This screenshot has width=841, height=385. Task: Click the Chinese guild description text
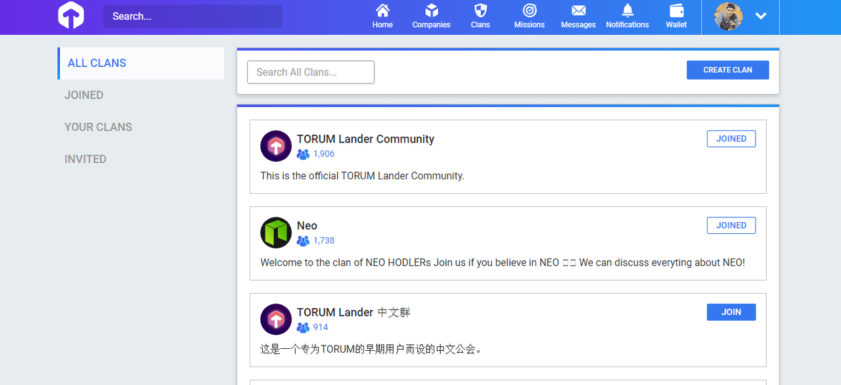[x=372, y=350]
